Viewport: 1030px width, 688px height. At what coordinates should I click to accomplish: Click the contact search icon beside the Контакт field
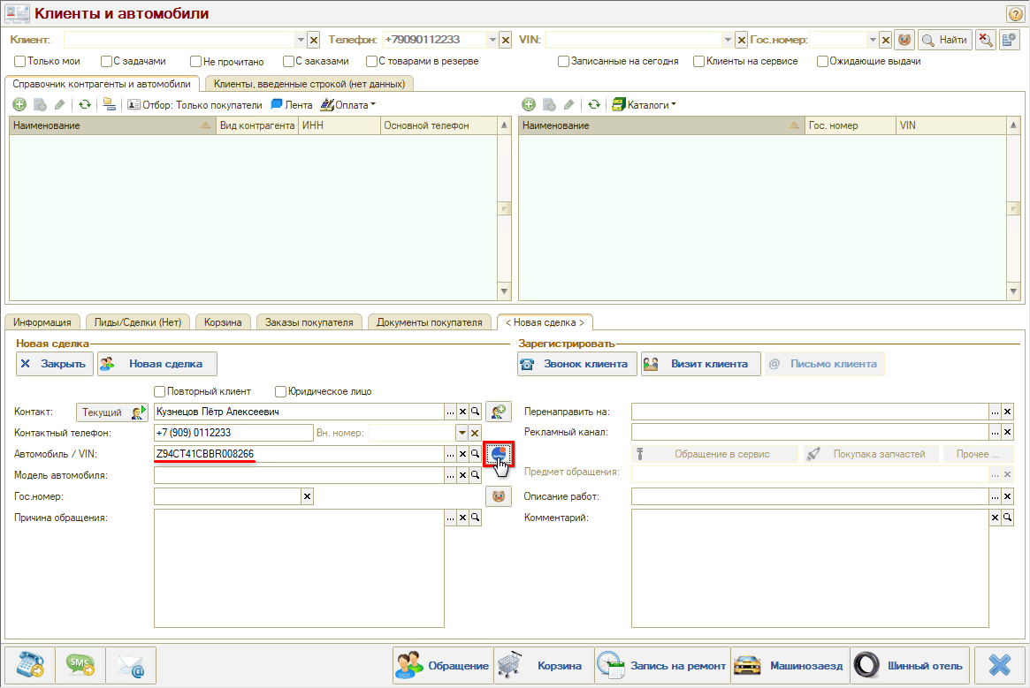[499, 412]
